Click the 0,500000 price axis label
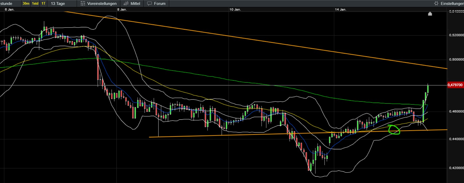This screenshot has width=464, height=183. pos(456,59)
